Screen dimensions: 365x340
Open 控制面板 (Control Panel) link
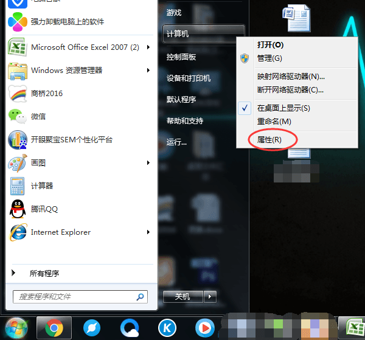tap(181, 57)
